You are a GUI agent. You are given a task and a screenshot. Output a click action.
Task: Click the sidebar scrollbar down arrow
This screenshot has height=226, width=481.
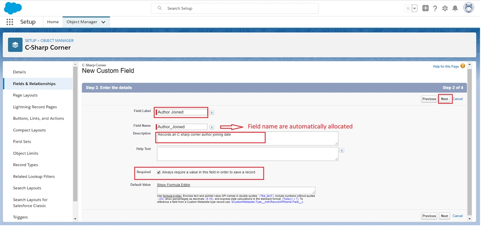click(x=76, y=219)
